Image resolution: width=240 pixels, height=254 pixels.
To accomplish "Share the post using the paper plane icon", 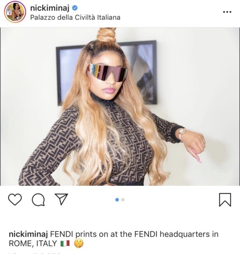I will 61,199.
